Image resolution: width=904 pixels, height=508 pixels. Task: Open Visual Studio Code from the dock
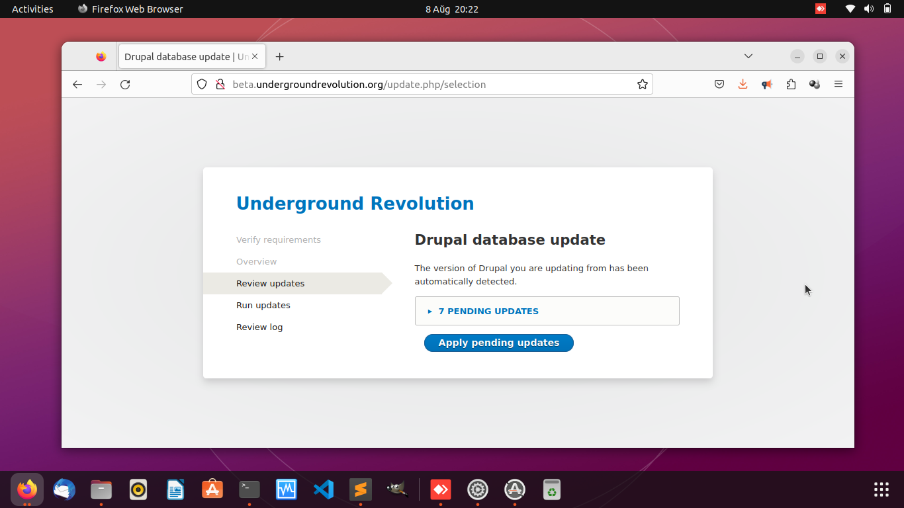(324, 489)
